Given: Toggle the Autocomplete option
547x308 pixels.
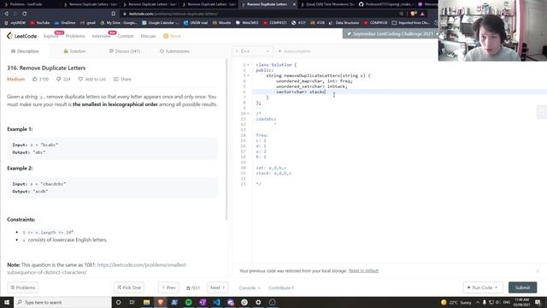Looking at the screenshot, I should coord(294,51).
